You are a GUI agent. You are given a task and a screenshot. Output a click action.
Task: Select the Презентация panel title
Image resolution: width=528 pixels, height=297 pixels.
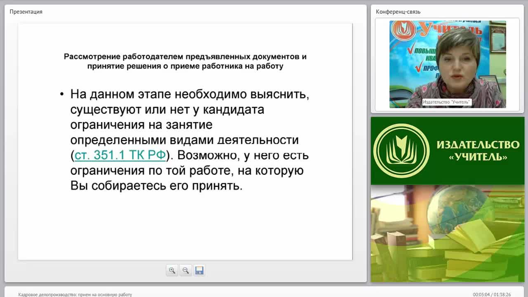coord(26,12)
